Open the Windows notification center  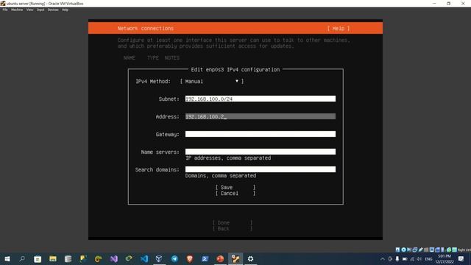tap(461, 259)
